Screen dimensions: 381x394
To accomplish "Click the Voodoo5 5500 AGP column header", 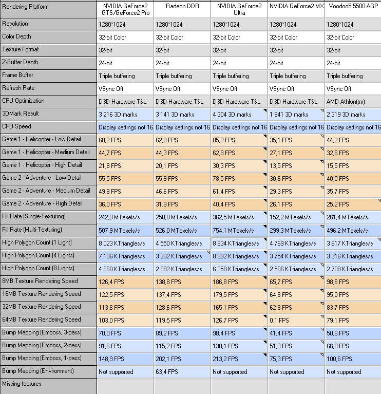I will 353,9.
